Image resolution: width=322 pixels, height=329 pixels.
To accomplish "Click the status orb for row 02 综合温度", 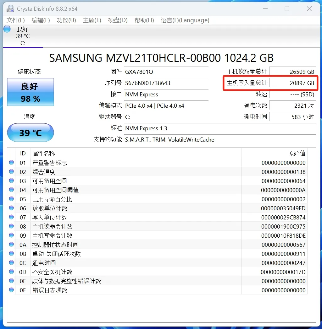I will (11, 171).
